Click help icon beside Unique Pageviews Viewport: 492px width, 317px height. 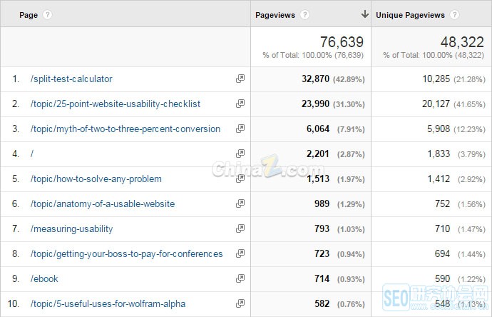point(454,15)
